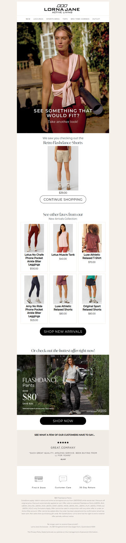This screenshot has height=543, width=126.
Task: Go to the Outlet nav item
Action: tap(96, 19)
